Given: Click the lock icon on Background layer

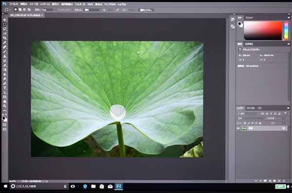Looking at the screenshot, I should [284, 128].
